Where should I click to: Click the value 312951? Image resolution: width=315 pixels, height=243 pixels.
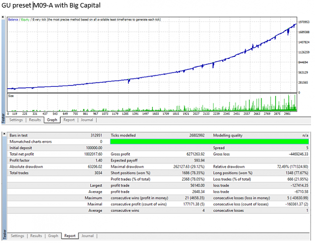click(96, 135)
